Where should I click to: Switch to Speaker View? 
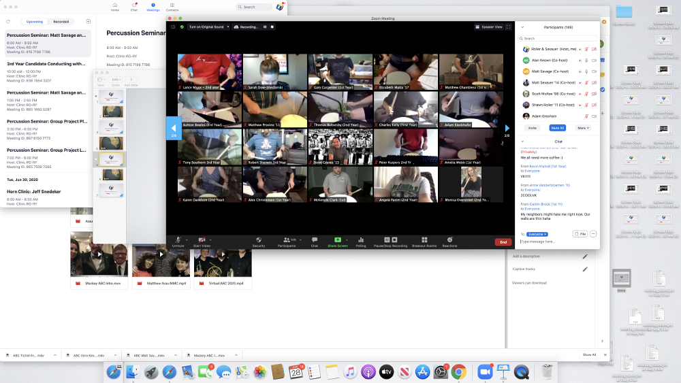point(488,27)
